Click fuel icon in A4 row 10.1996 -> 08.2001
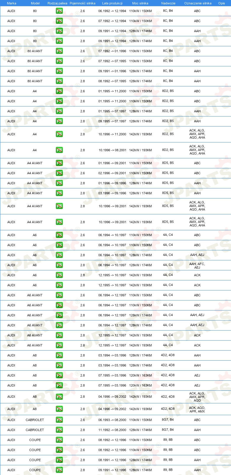The height and width of the screenshot is (475, 231). 59,150
